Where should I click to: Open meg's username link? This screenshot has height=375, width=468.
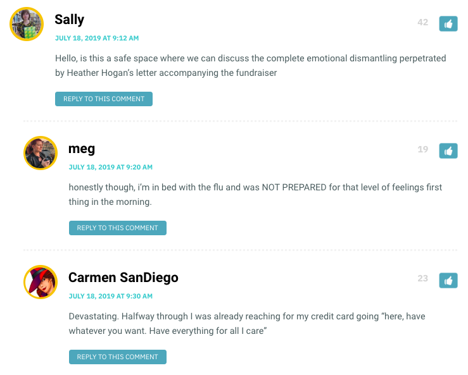82,149
